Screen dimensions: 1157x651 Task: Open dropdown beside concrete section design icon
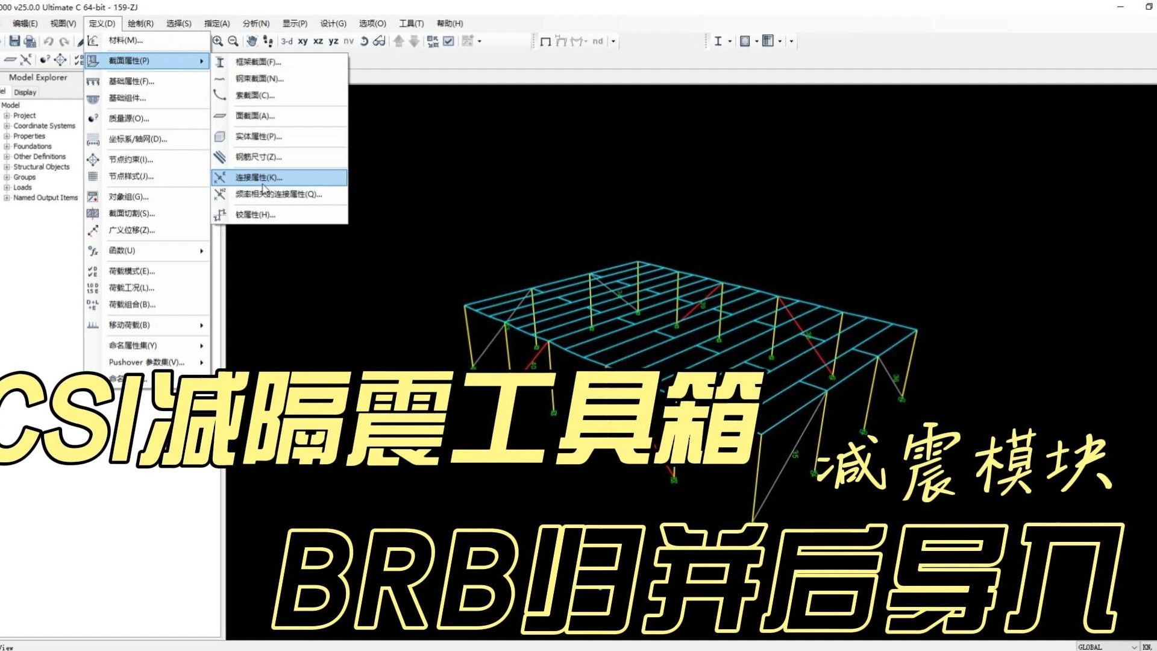tap(756, 41)
